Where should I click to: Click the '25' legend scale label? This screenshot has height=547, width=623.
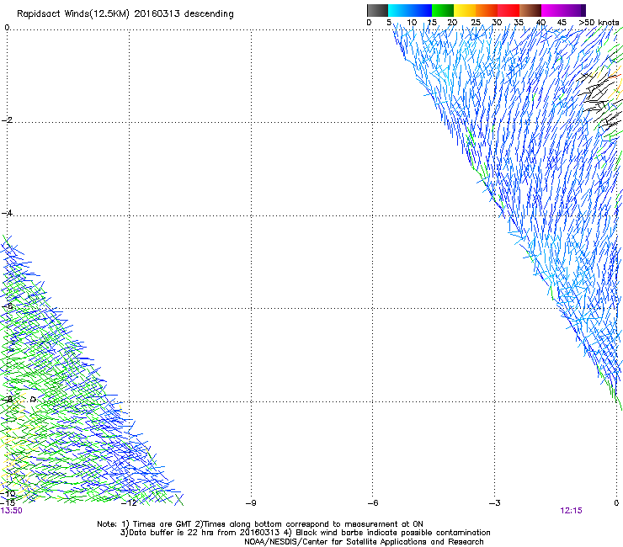tap(476, 23)
